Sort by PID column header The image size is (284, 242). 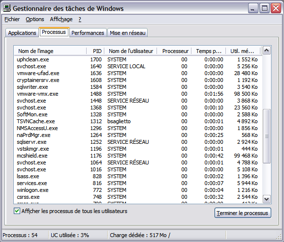[95, 51]
